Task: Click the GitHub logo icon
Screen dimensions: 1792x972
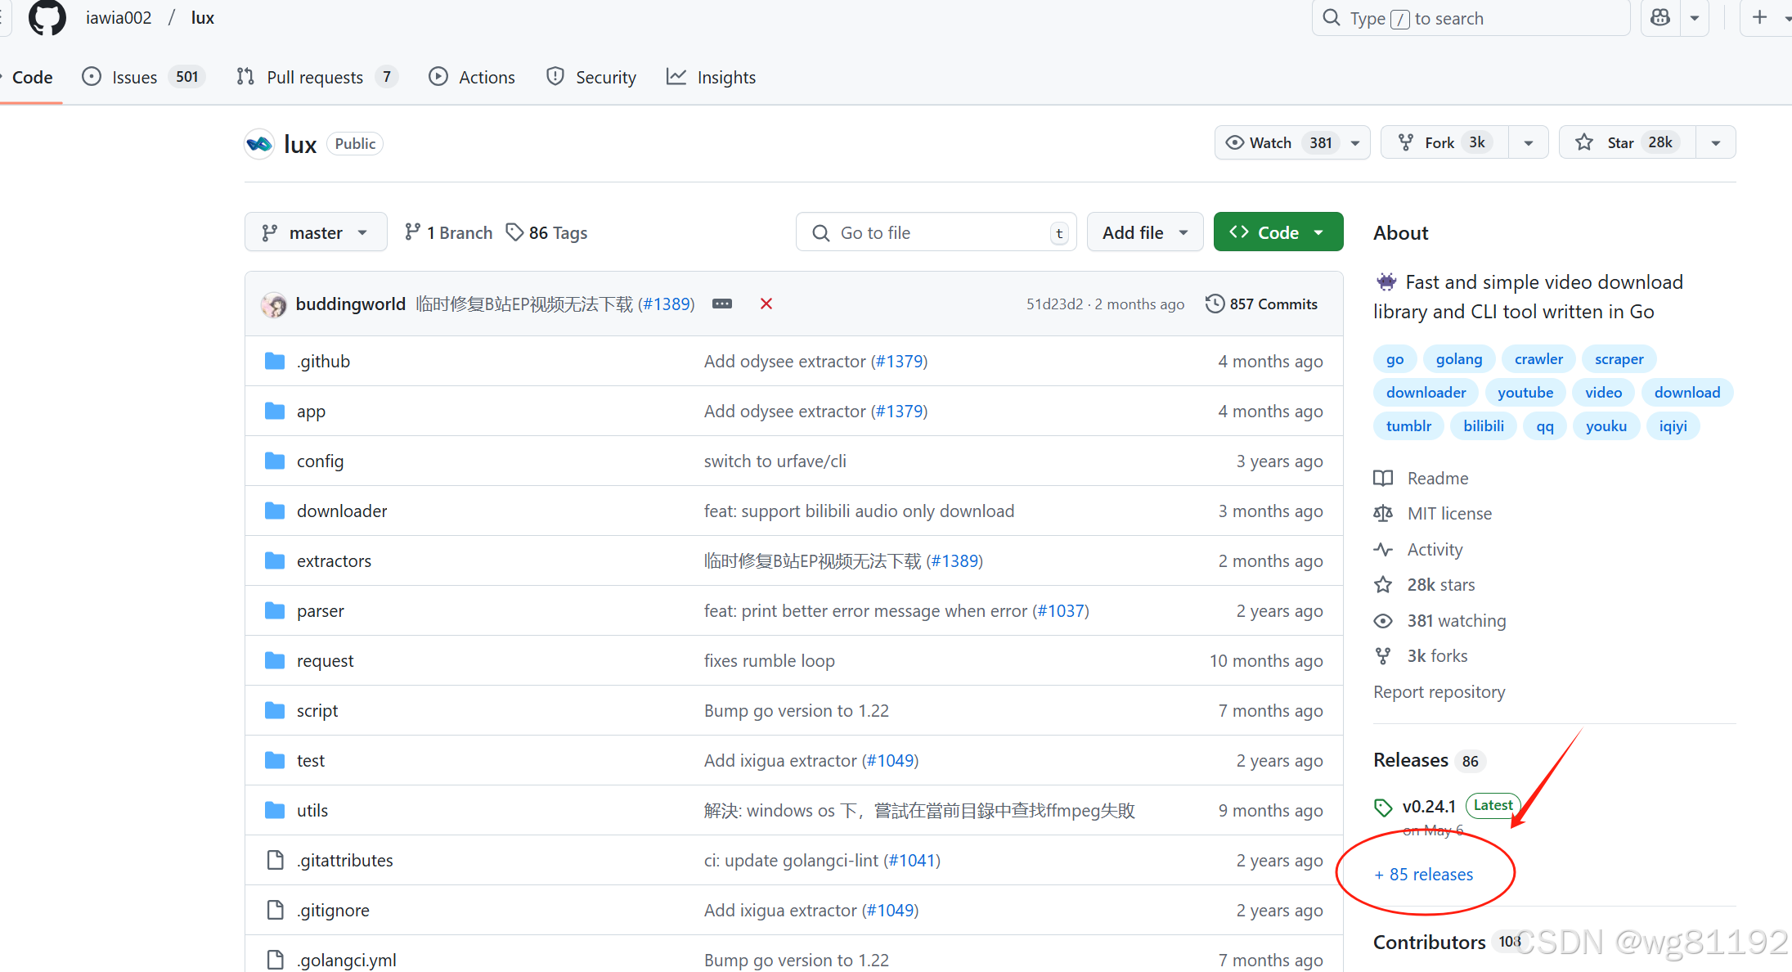Action: pyautogui.click(x=47, y=18)
